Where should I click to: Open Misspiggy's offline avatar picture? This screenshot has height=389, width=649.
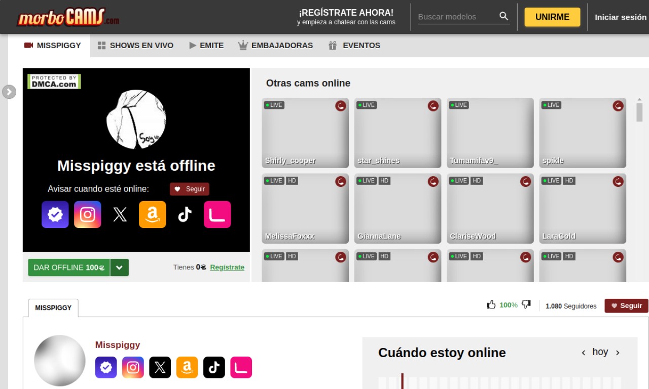[x=136, y=120]
